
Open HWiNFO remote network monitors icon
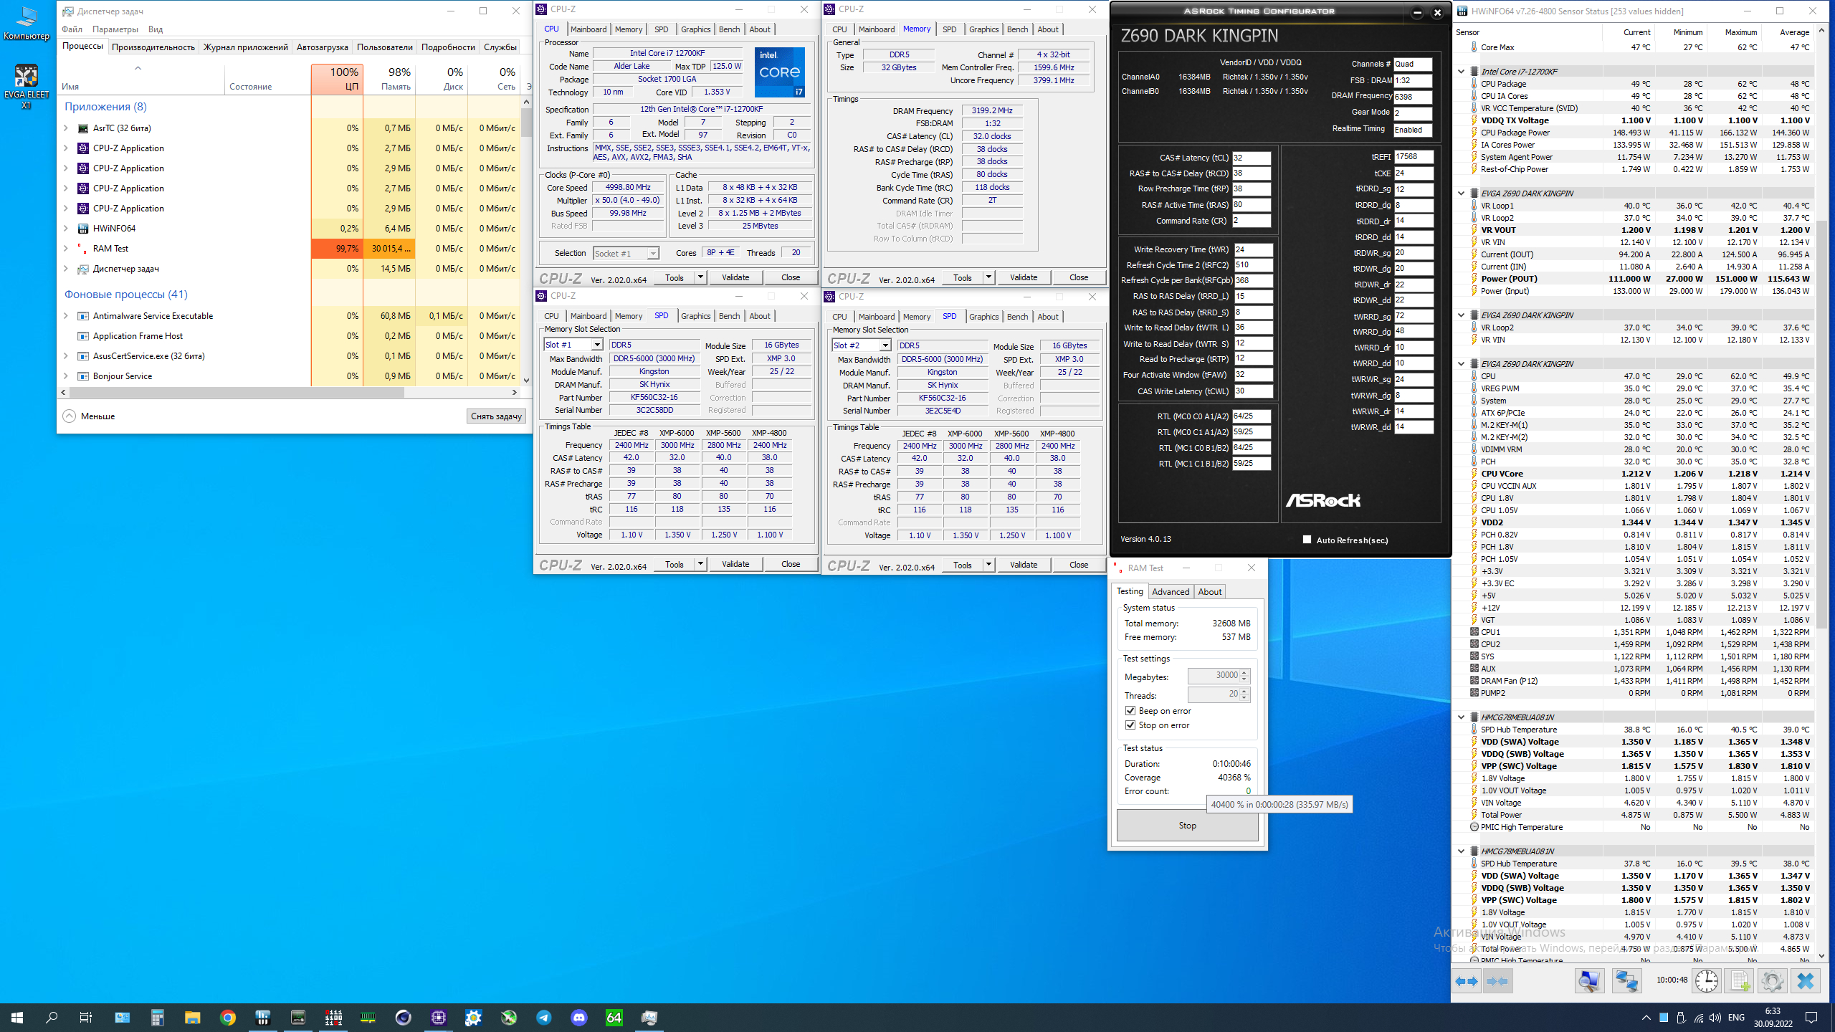tap(1626, 981)
